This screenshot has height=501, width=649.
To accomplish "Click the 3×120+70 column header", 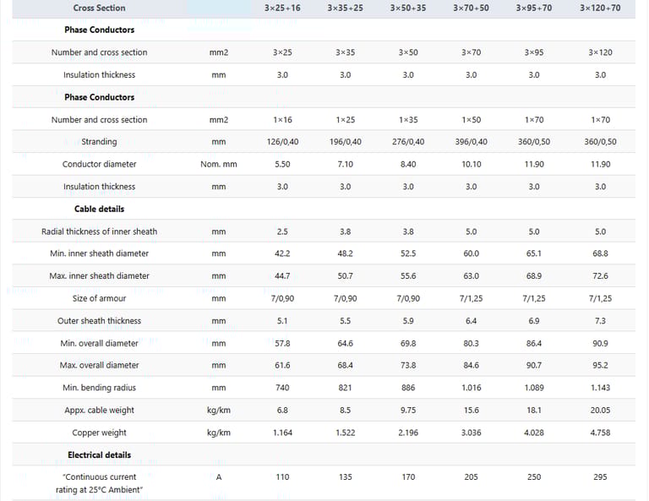I will pos(600,8).
